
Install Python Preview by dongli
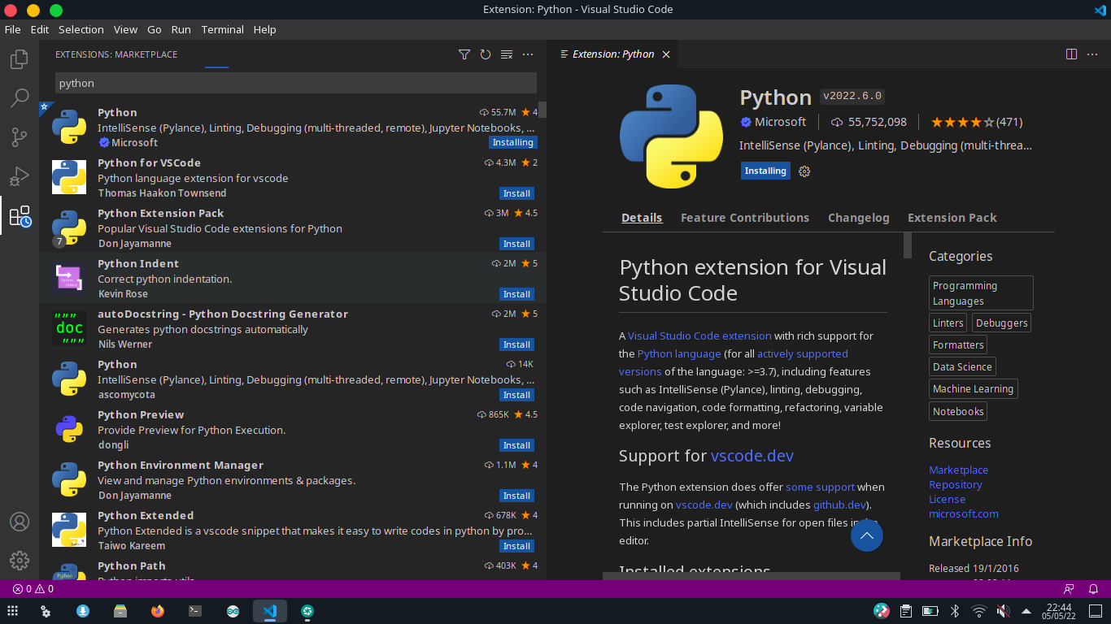517,445
